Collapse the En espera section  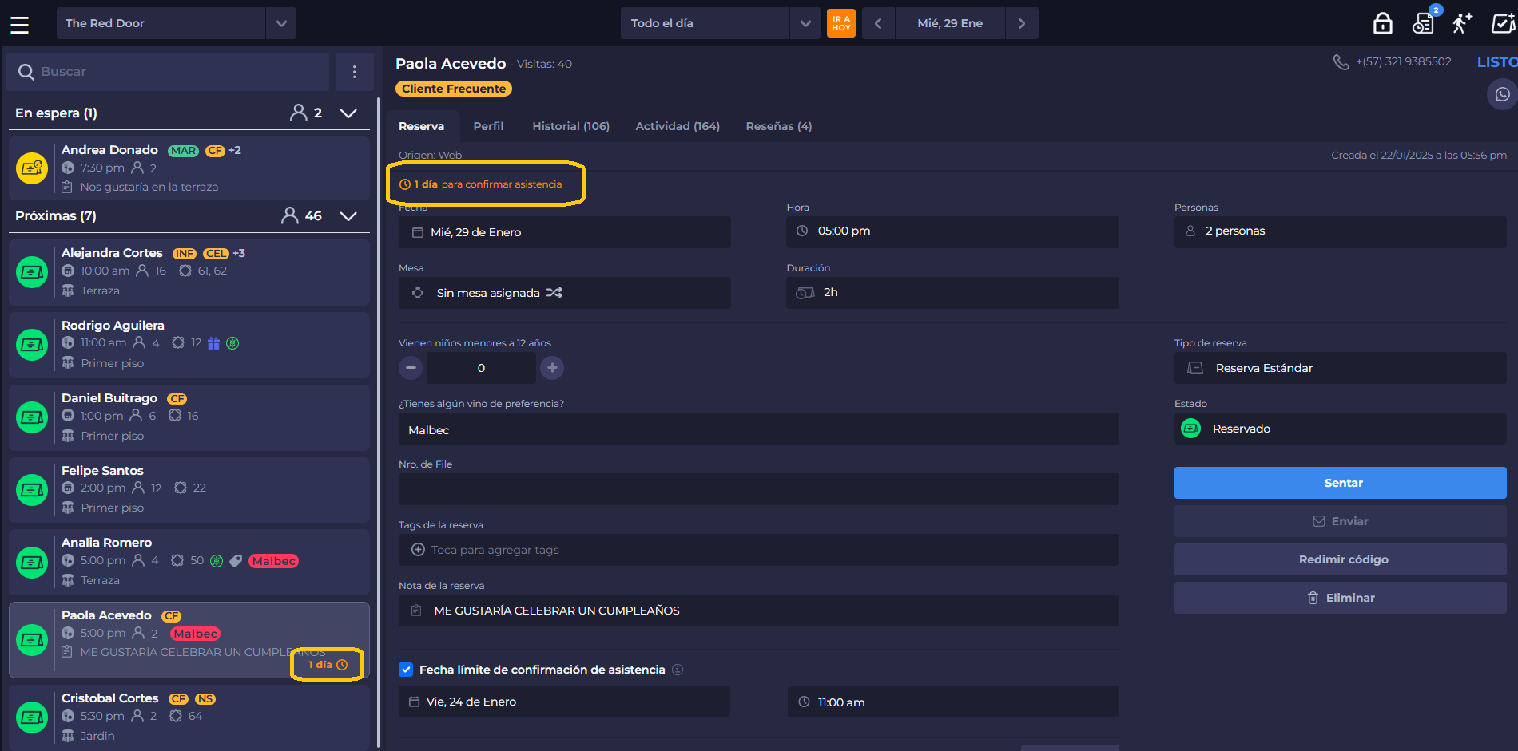[348, 113]
